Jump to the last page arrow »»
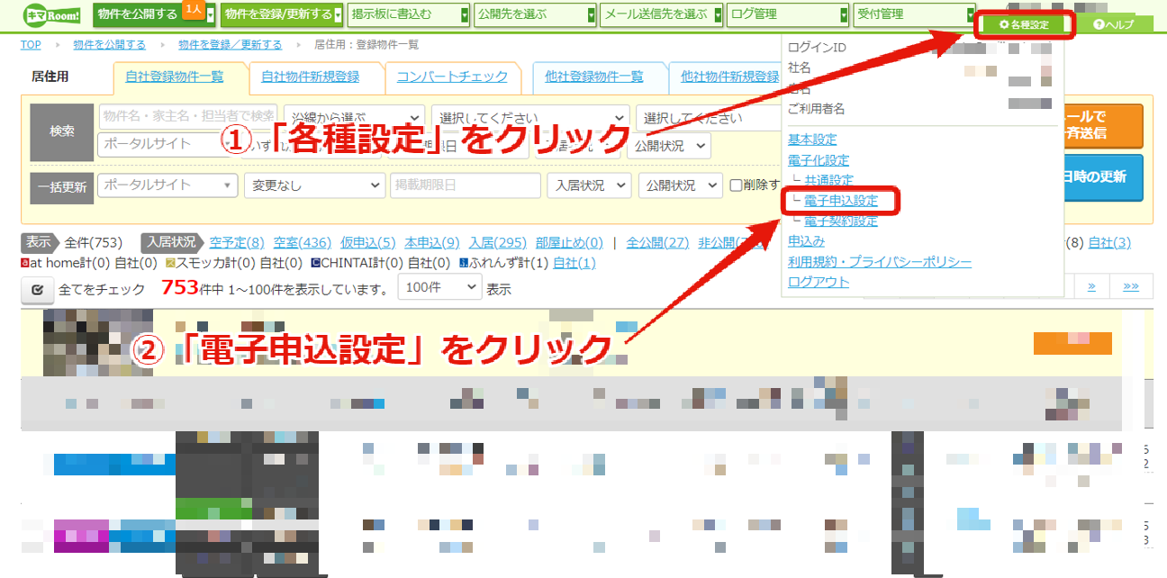 1131,286
